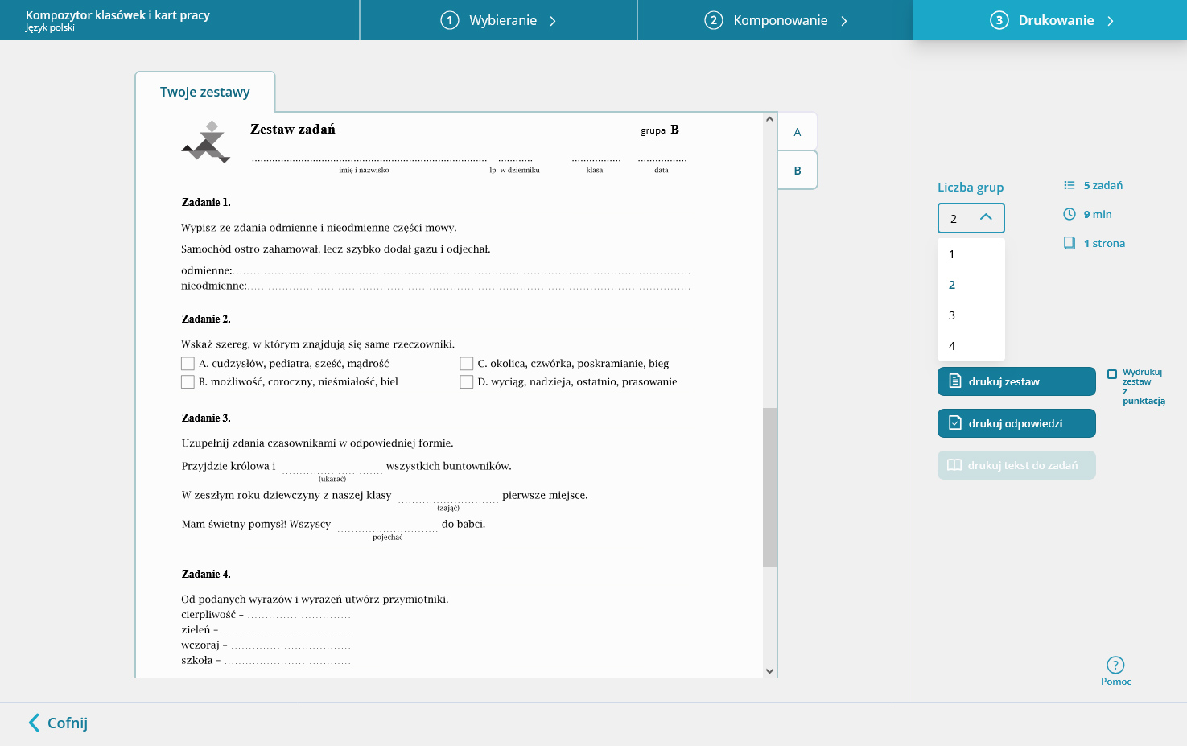
Task: Click the Zadanie 4. heading
Action: [206, 574]
